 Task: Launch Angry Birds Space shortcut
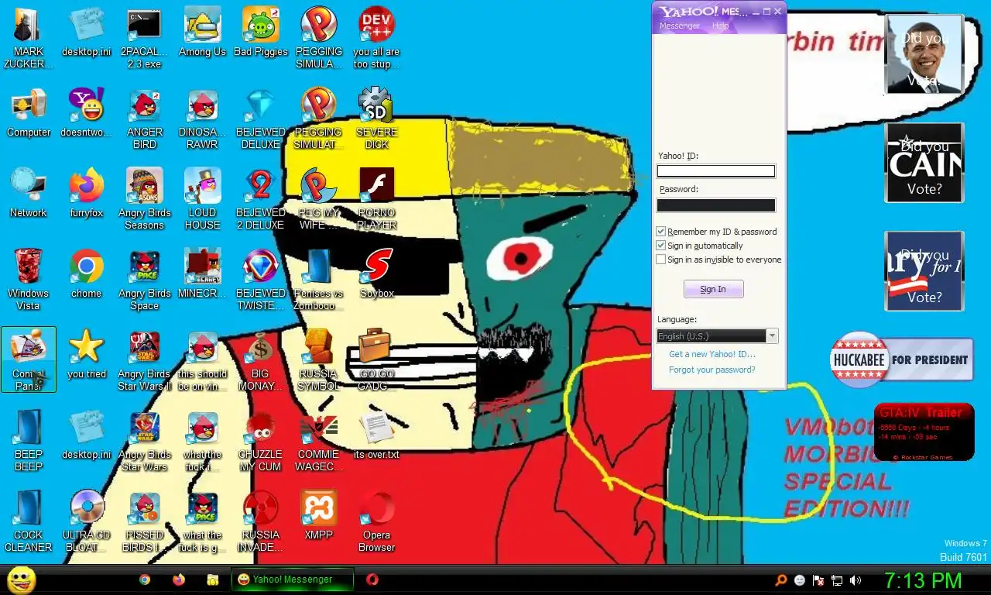coord(145,279)
